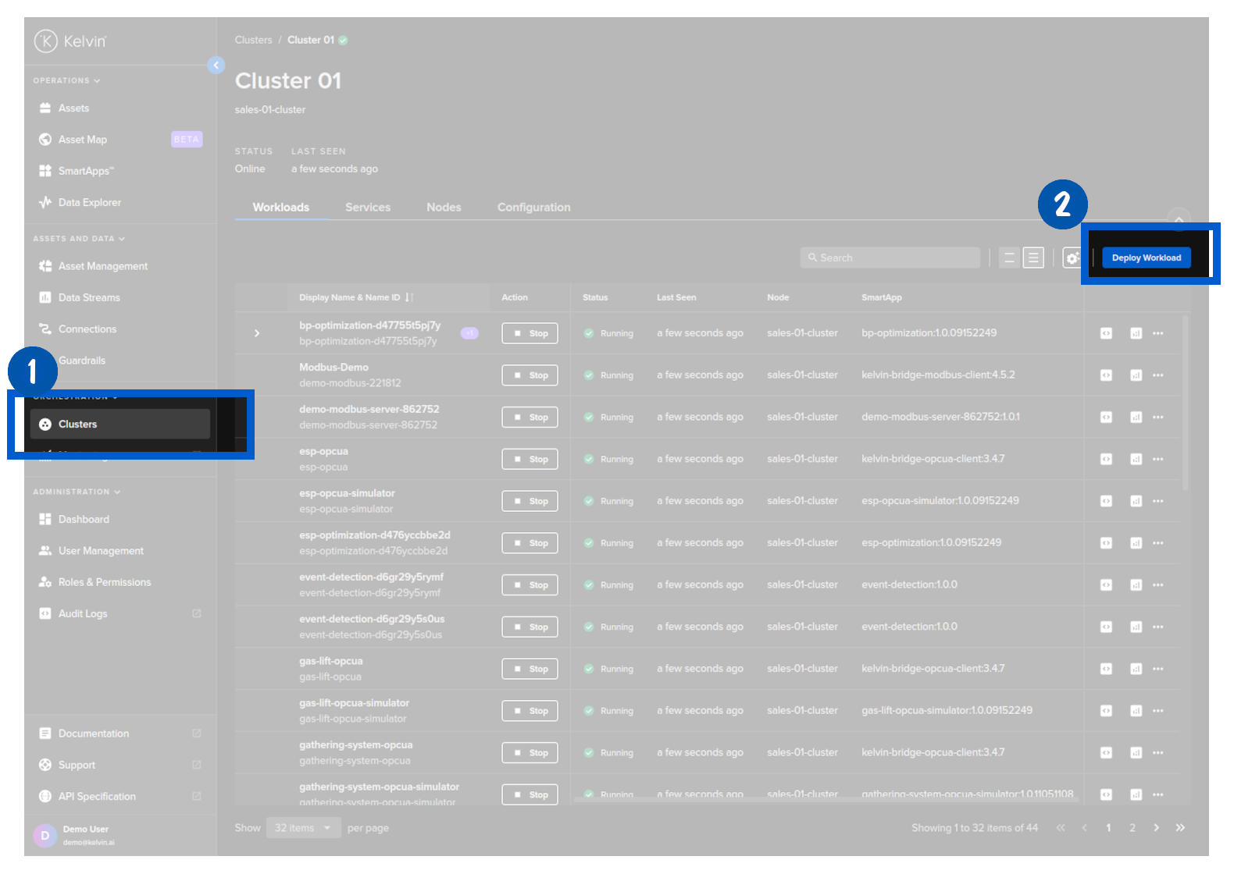Switch to the Configuration tab

tap(533, 208)
